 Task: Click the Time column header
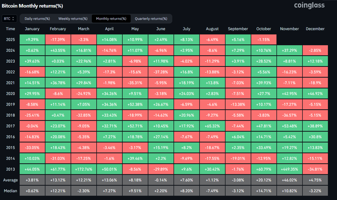click(x=10, y=29)
